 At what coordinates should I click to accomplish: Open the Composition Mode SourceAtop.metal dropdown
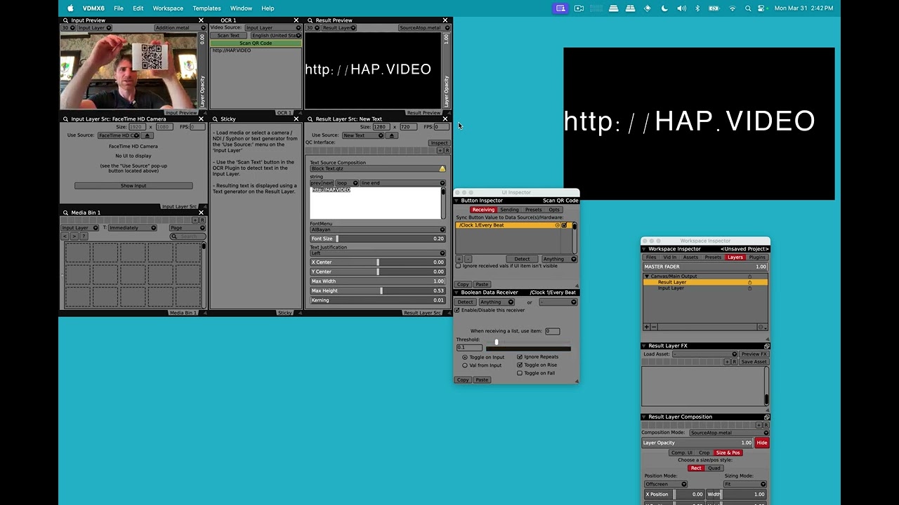coord(728,433)
